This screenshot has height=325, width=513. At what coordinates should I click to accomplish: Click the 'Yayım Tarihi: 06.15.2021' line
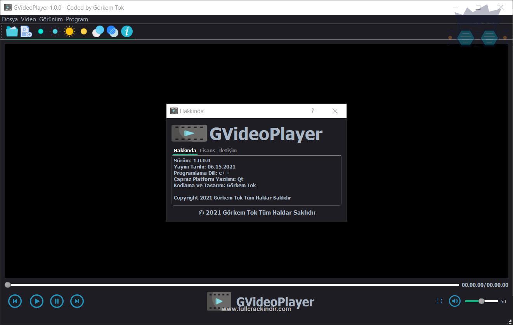(205, 167)
